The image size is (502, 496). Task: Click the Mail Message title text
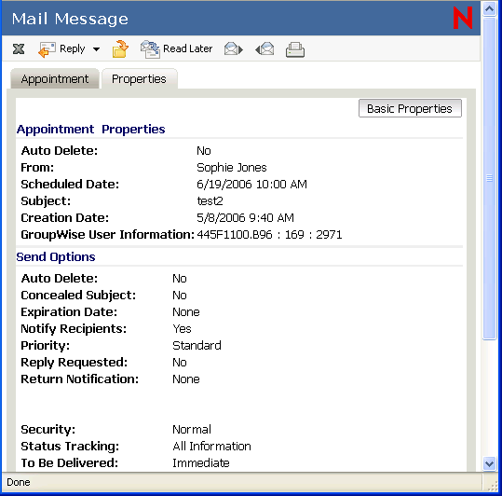point(70,19)
